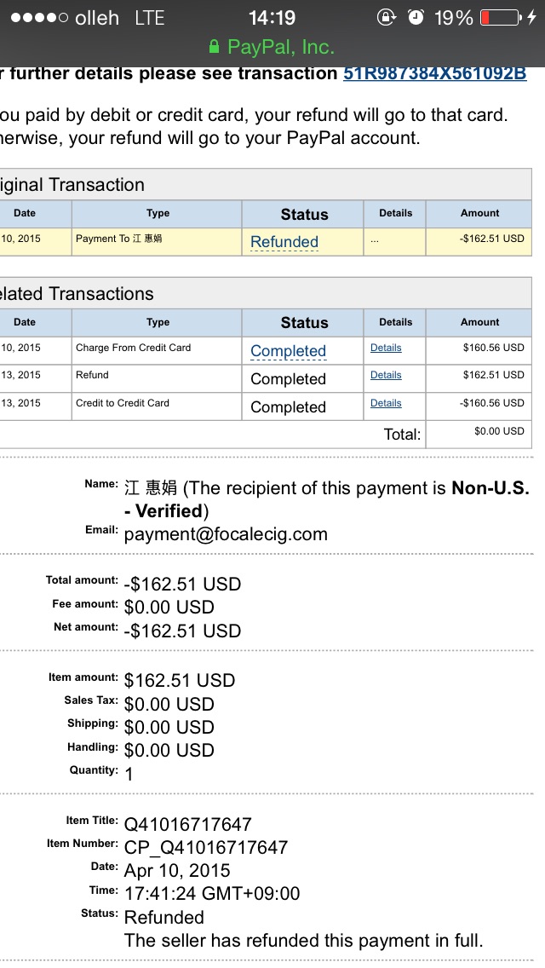This screenshot has height=968, width=545.
Task: Tap the battery indicator icon
Action: (500, 17)
